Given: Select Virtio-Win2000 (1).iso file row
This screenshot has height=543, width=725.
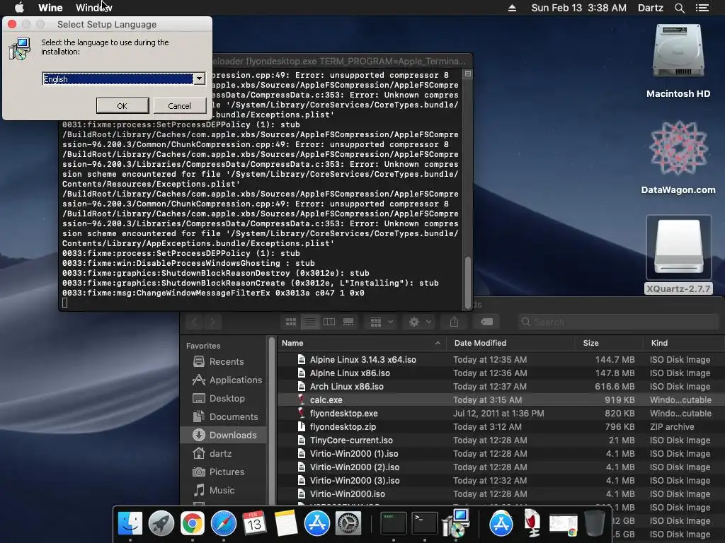Looking at the screenshot, I should tap(501, 453).
